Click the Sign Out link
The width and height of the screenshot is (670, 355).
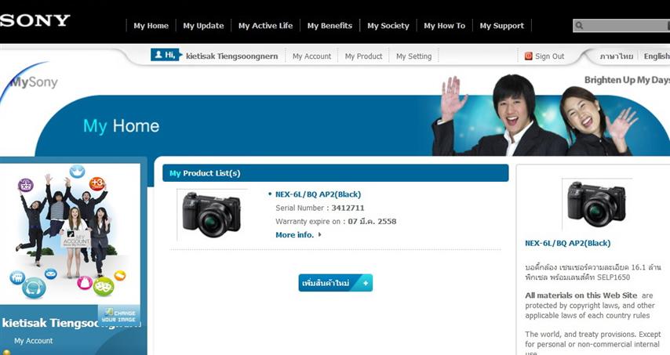(549, 56)
